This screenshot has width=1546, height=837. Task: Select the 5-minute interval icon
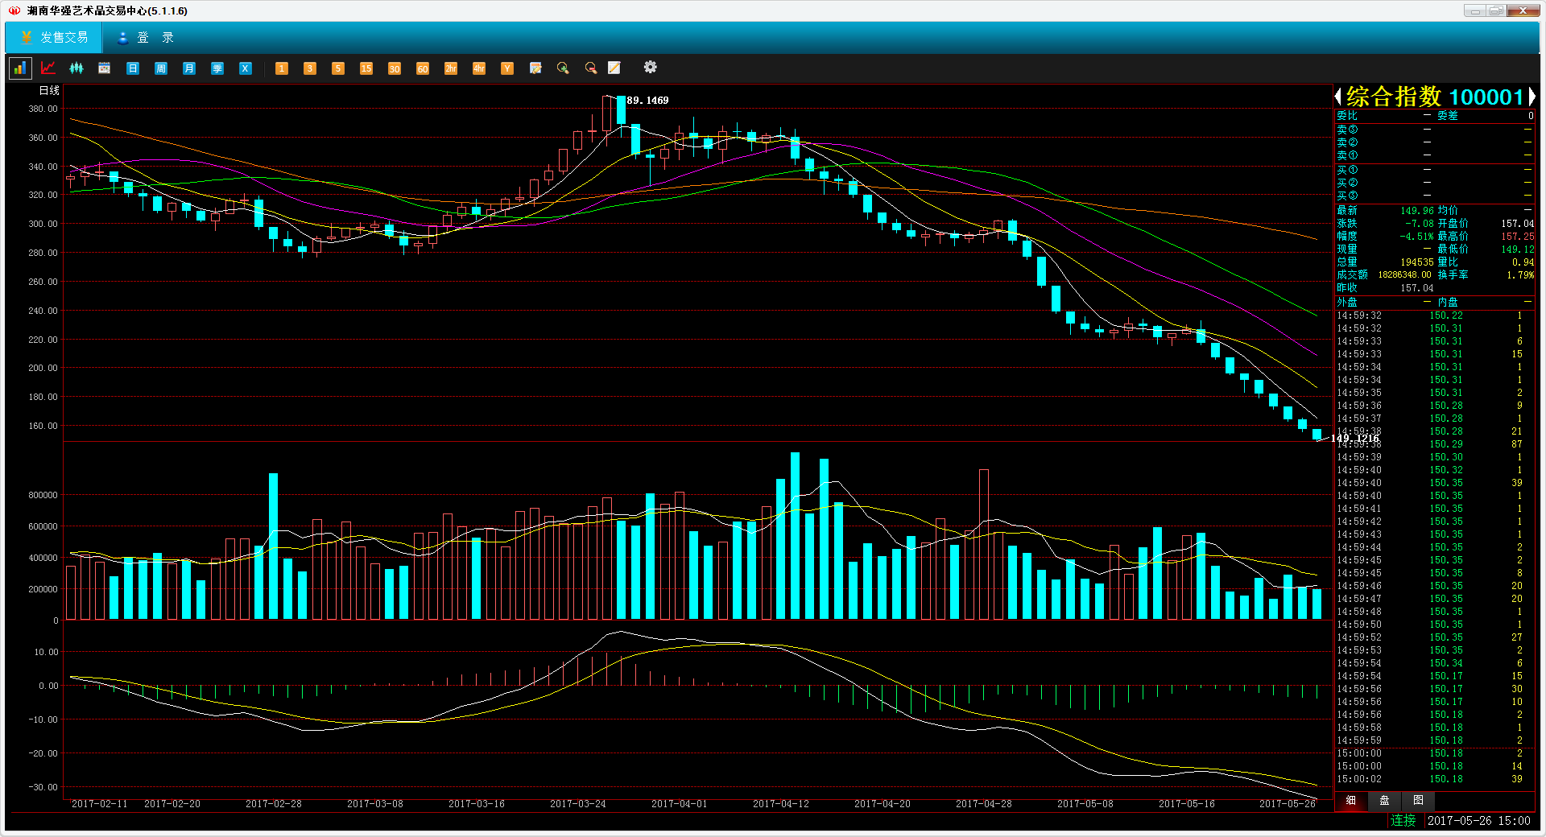[338, 68]
